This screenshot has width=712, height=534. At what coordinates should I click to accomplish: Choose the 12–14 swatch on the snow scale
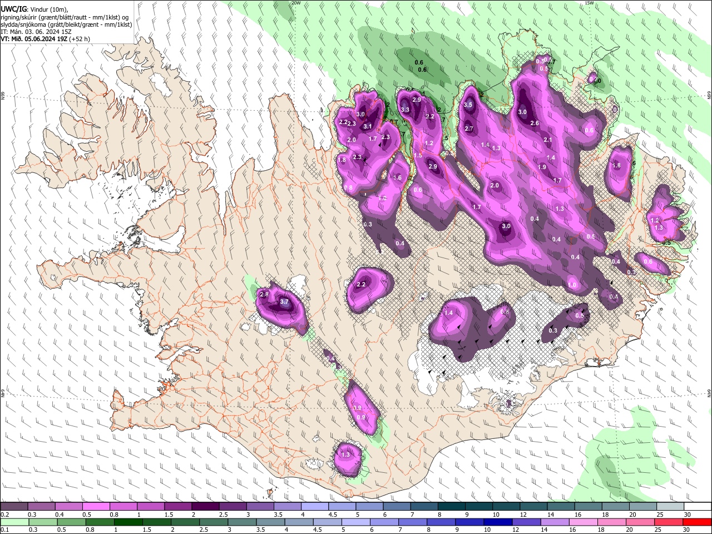pyautogui.click(x=533, y=506)
